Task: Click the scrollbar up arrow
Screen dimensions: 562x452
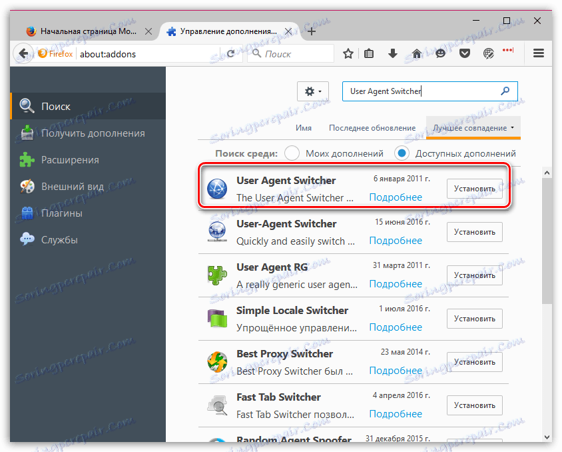Action: click(547, 173)
